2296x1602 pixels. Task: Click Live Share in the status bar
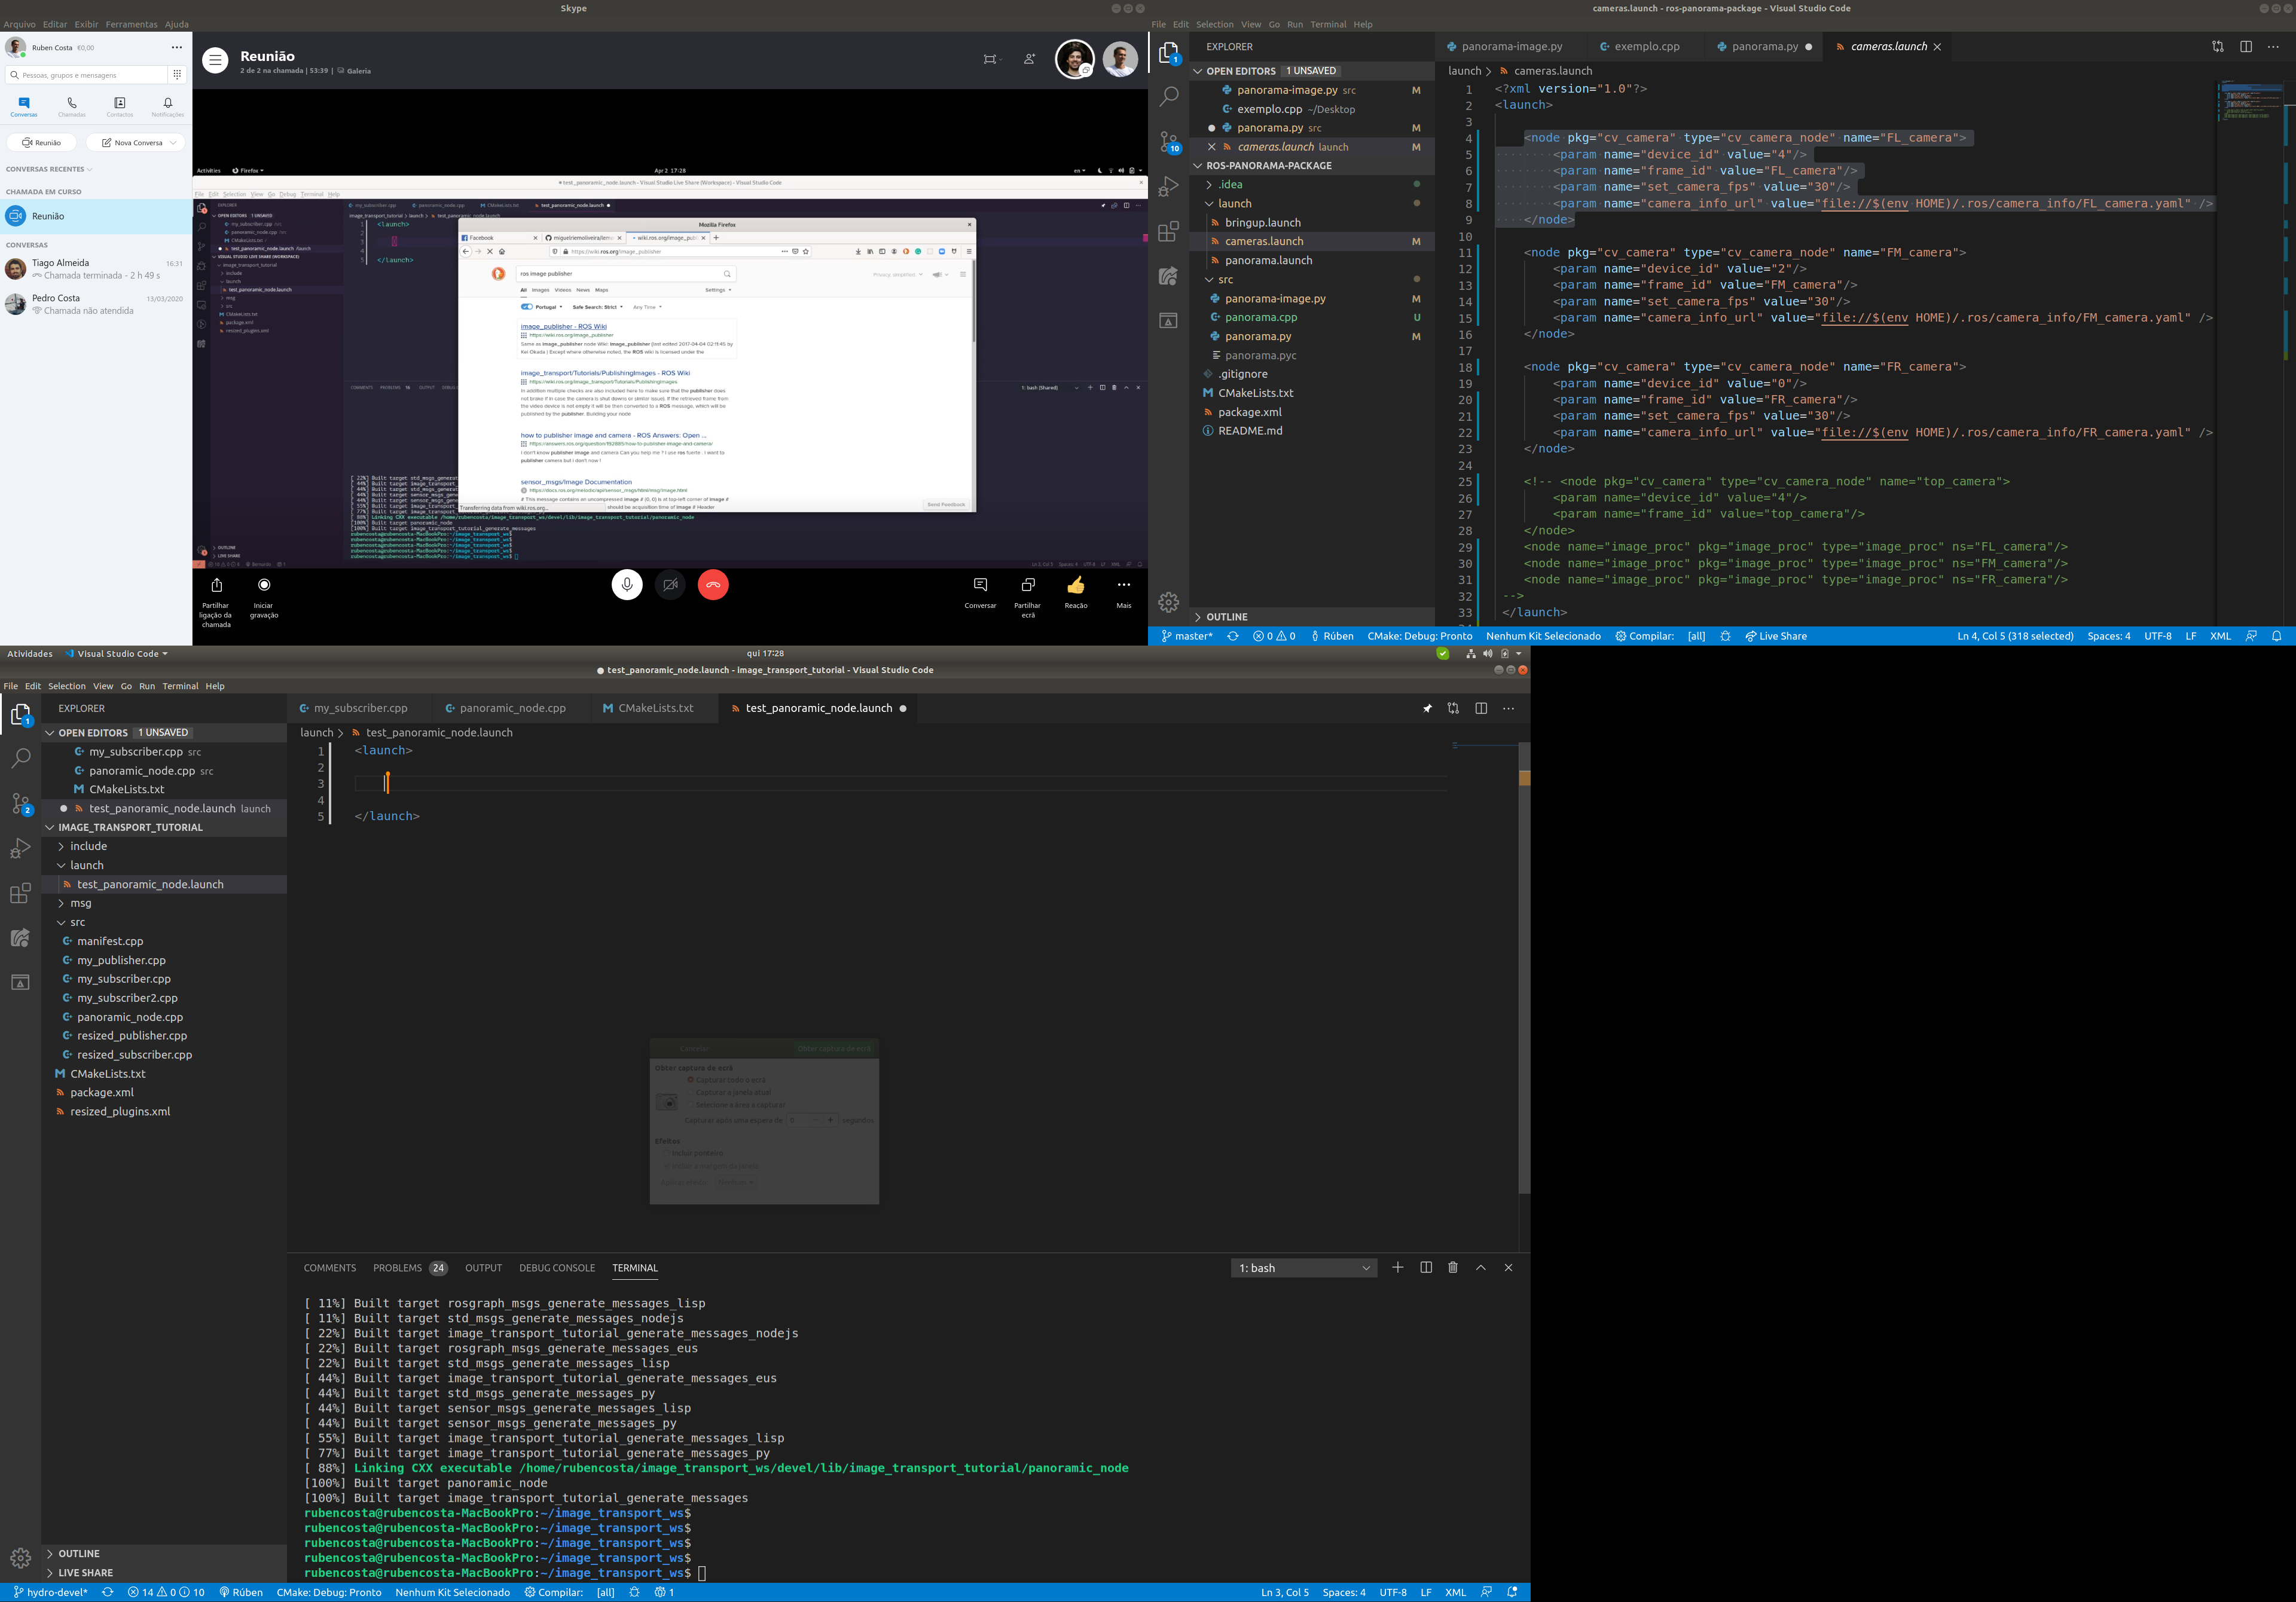pyautogui.click(x=1776, y=636)
